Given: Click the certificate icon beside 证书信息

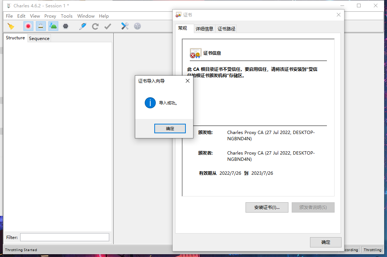Looking at the screenshot, I should (195, 53).
